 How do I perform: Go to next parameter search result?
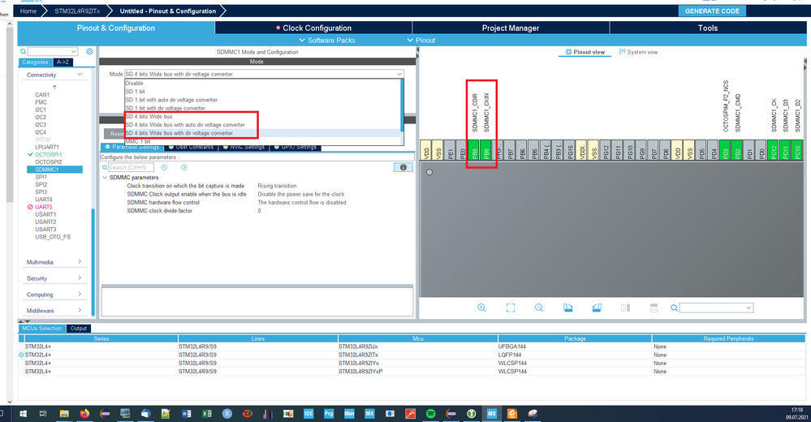point(183,167)
